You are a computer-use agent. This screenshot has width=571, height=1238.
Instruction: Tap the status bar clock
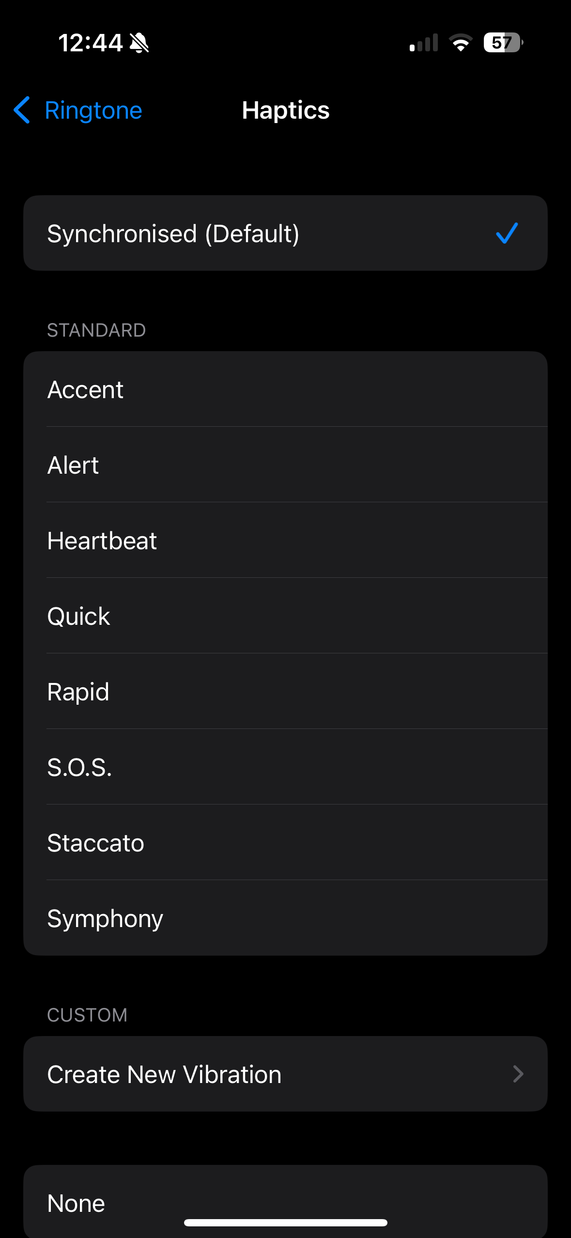(x=90, y=43)
